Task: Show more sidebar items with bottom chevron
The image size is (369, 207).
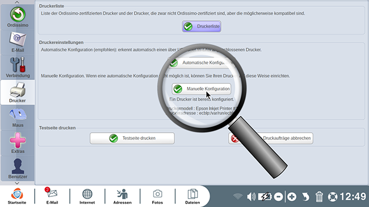Action: [x=17, y=183]
